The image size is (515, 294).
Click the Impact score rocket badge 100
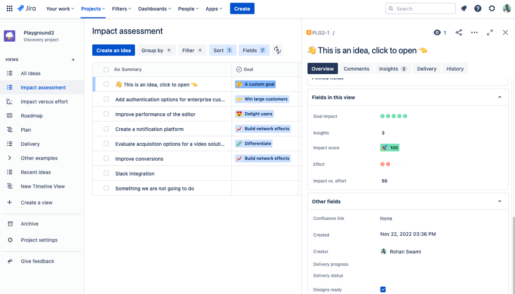pyautogui.click(x=390, y=148)
